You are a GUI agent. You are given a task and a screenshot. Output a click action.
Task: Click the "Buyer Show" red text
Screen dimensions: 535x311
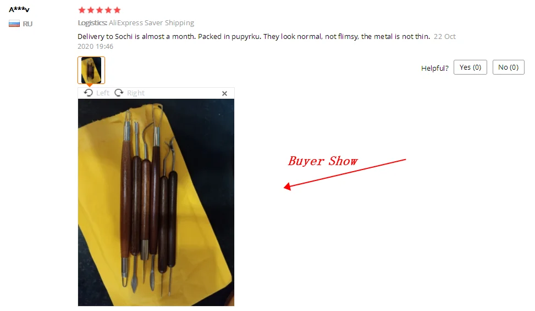click(x=323, y=161)
